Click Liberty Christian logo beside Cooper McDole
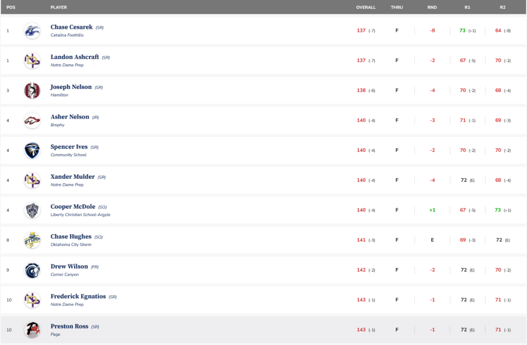 pyautogui.click(x=32, y=210)
